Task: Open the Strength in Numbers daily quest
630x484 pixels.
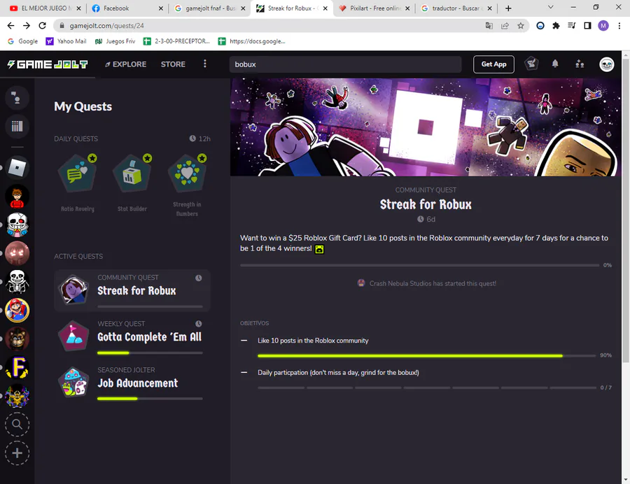Action: (187, 185)
